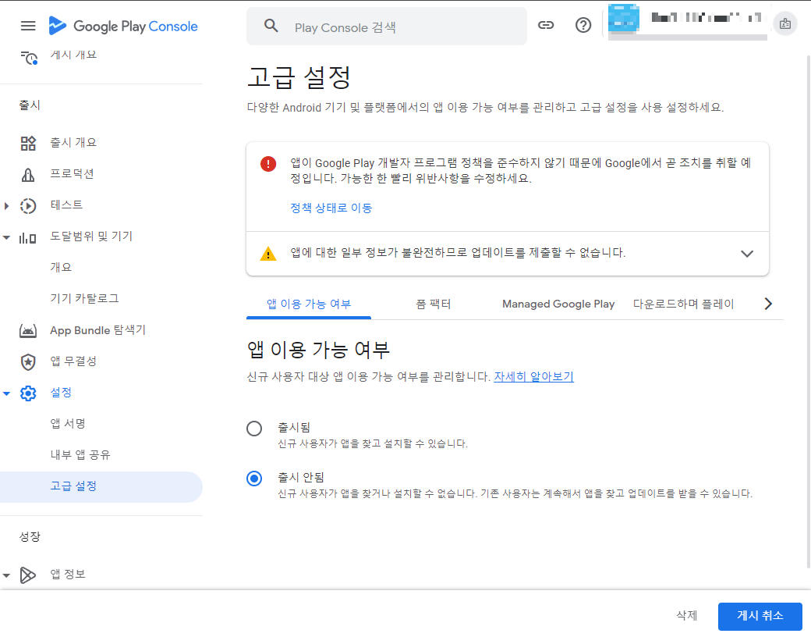Click the 앱 정보 play store icon
Viewport: 811px width, 637px height.
(28, 575)
